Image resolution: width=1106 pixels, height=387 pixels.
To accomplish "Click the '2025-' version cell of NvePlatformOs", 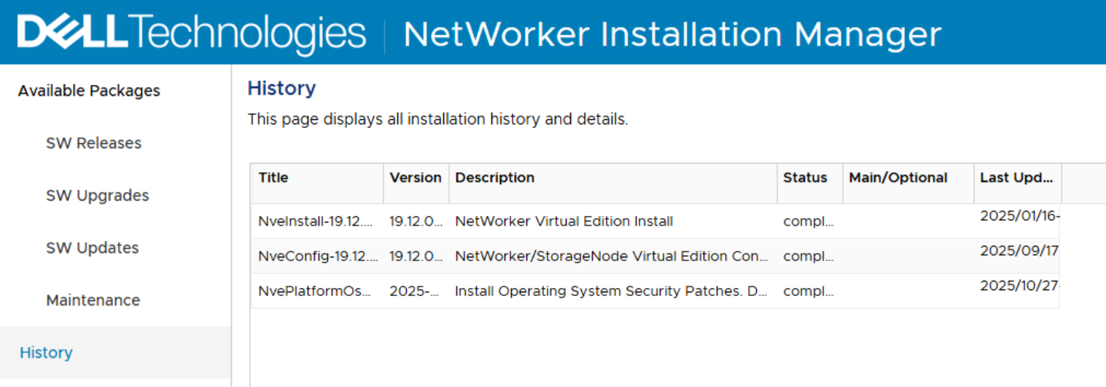I will click(416, 291).
